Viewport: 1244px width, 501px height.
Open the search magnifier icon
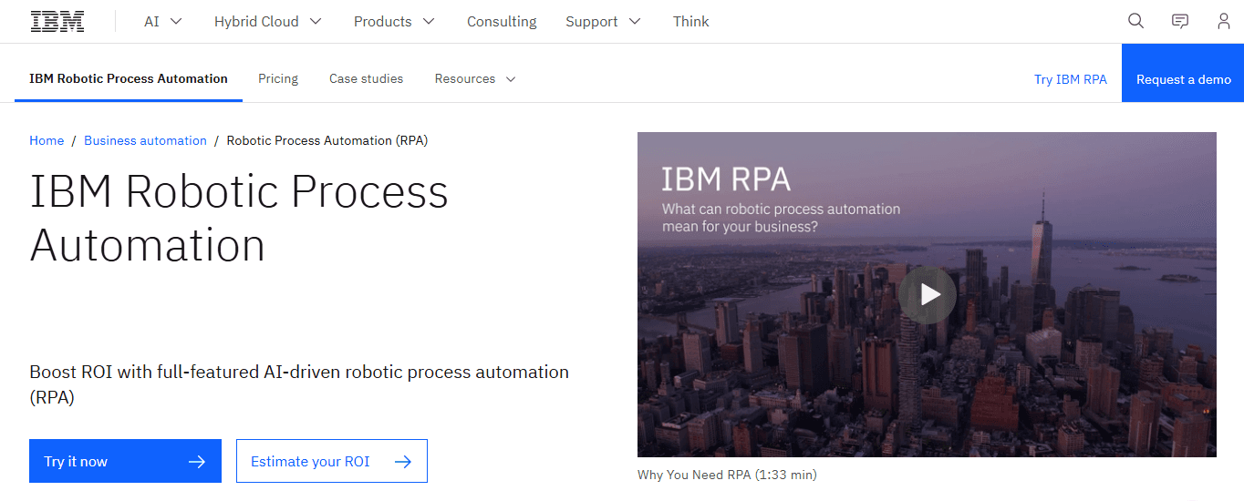coord(1135,22)
